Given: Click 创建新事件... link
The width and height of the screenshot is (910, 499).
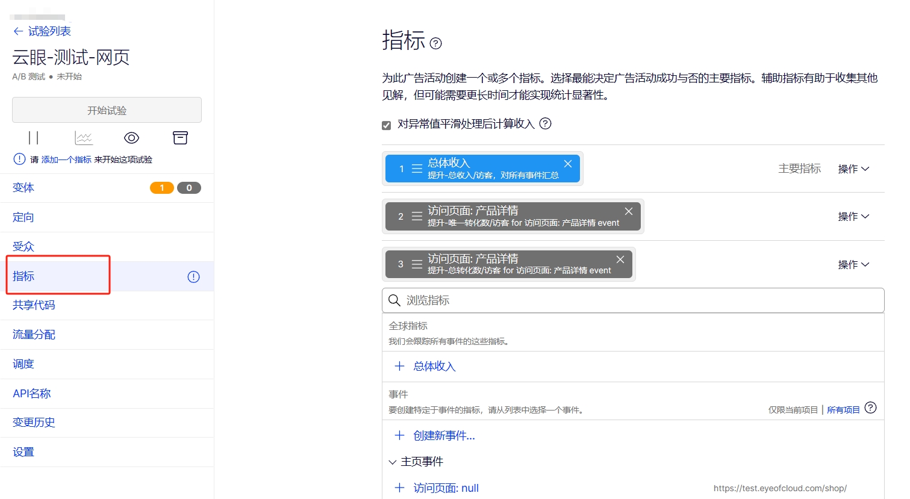Looking at the screenshot, I should (x=444, y=436).
